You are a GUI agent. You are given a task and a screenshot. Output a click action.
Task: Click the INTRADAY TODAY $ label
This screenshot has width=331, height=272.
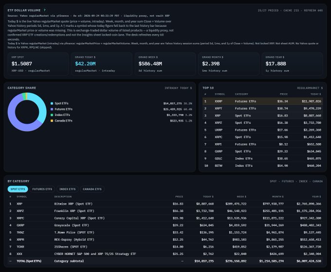(178, 88)
